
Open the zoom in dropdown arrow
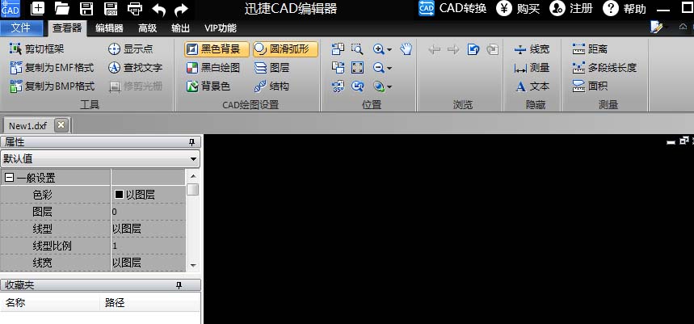pyautogui.click(x=389, y=49)
